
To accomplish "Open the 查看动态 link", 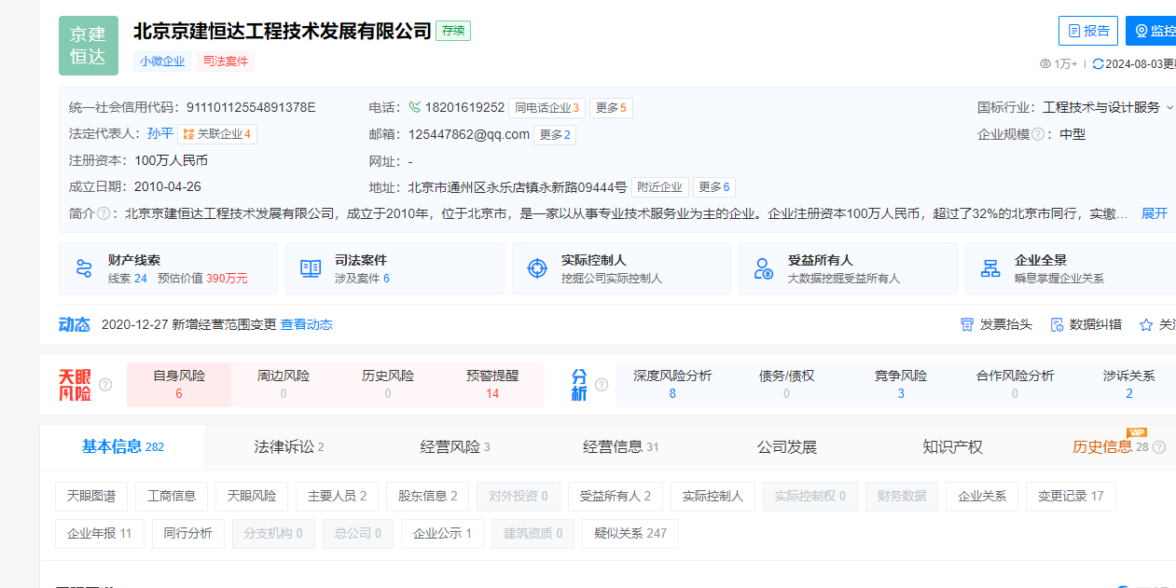I will point(307,324).
